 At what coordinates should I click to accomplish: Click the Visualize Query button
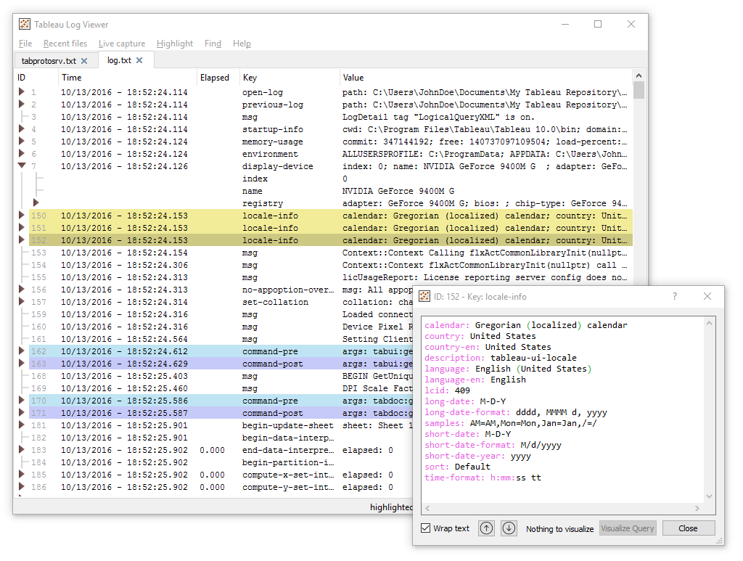point(628,528)
